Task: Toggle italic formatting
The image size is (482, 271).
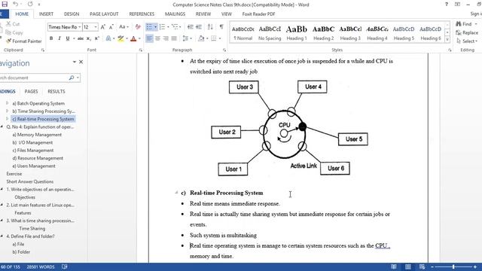Action: point(59,38)
